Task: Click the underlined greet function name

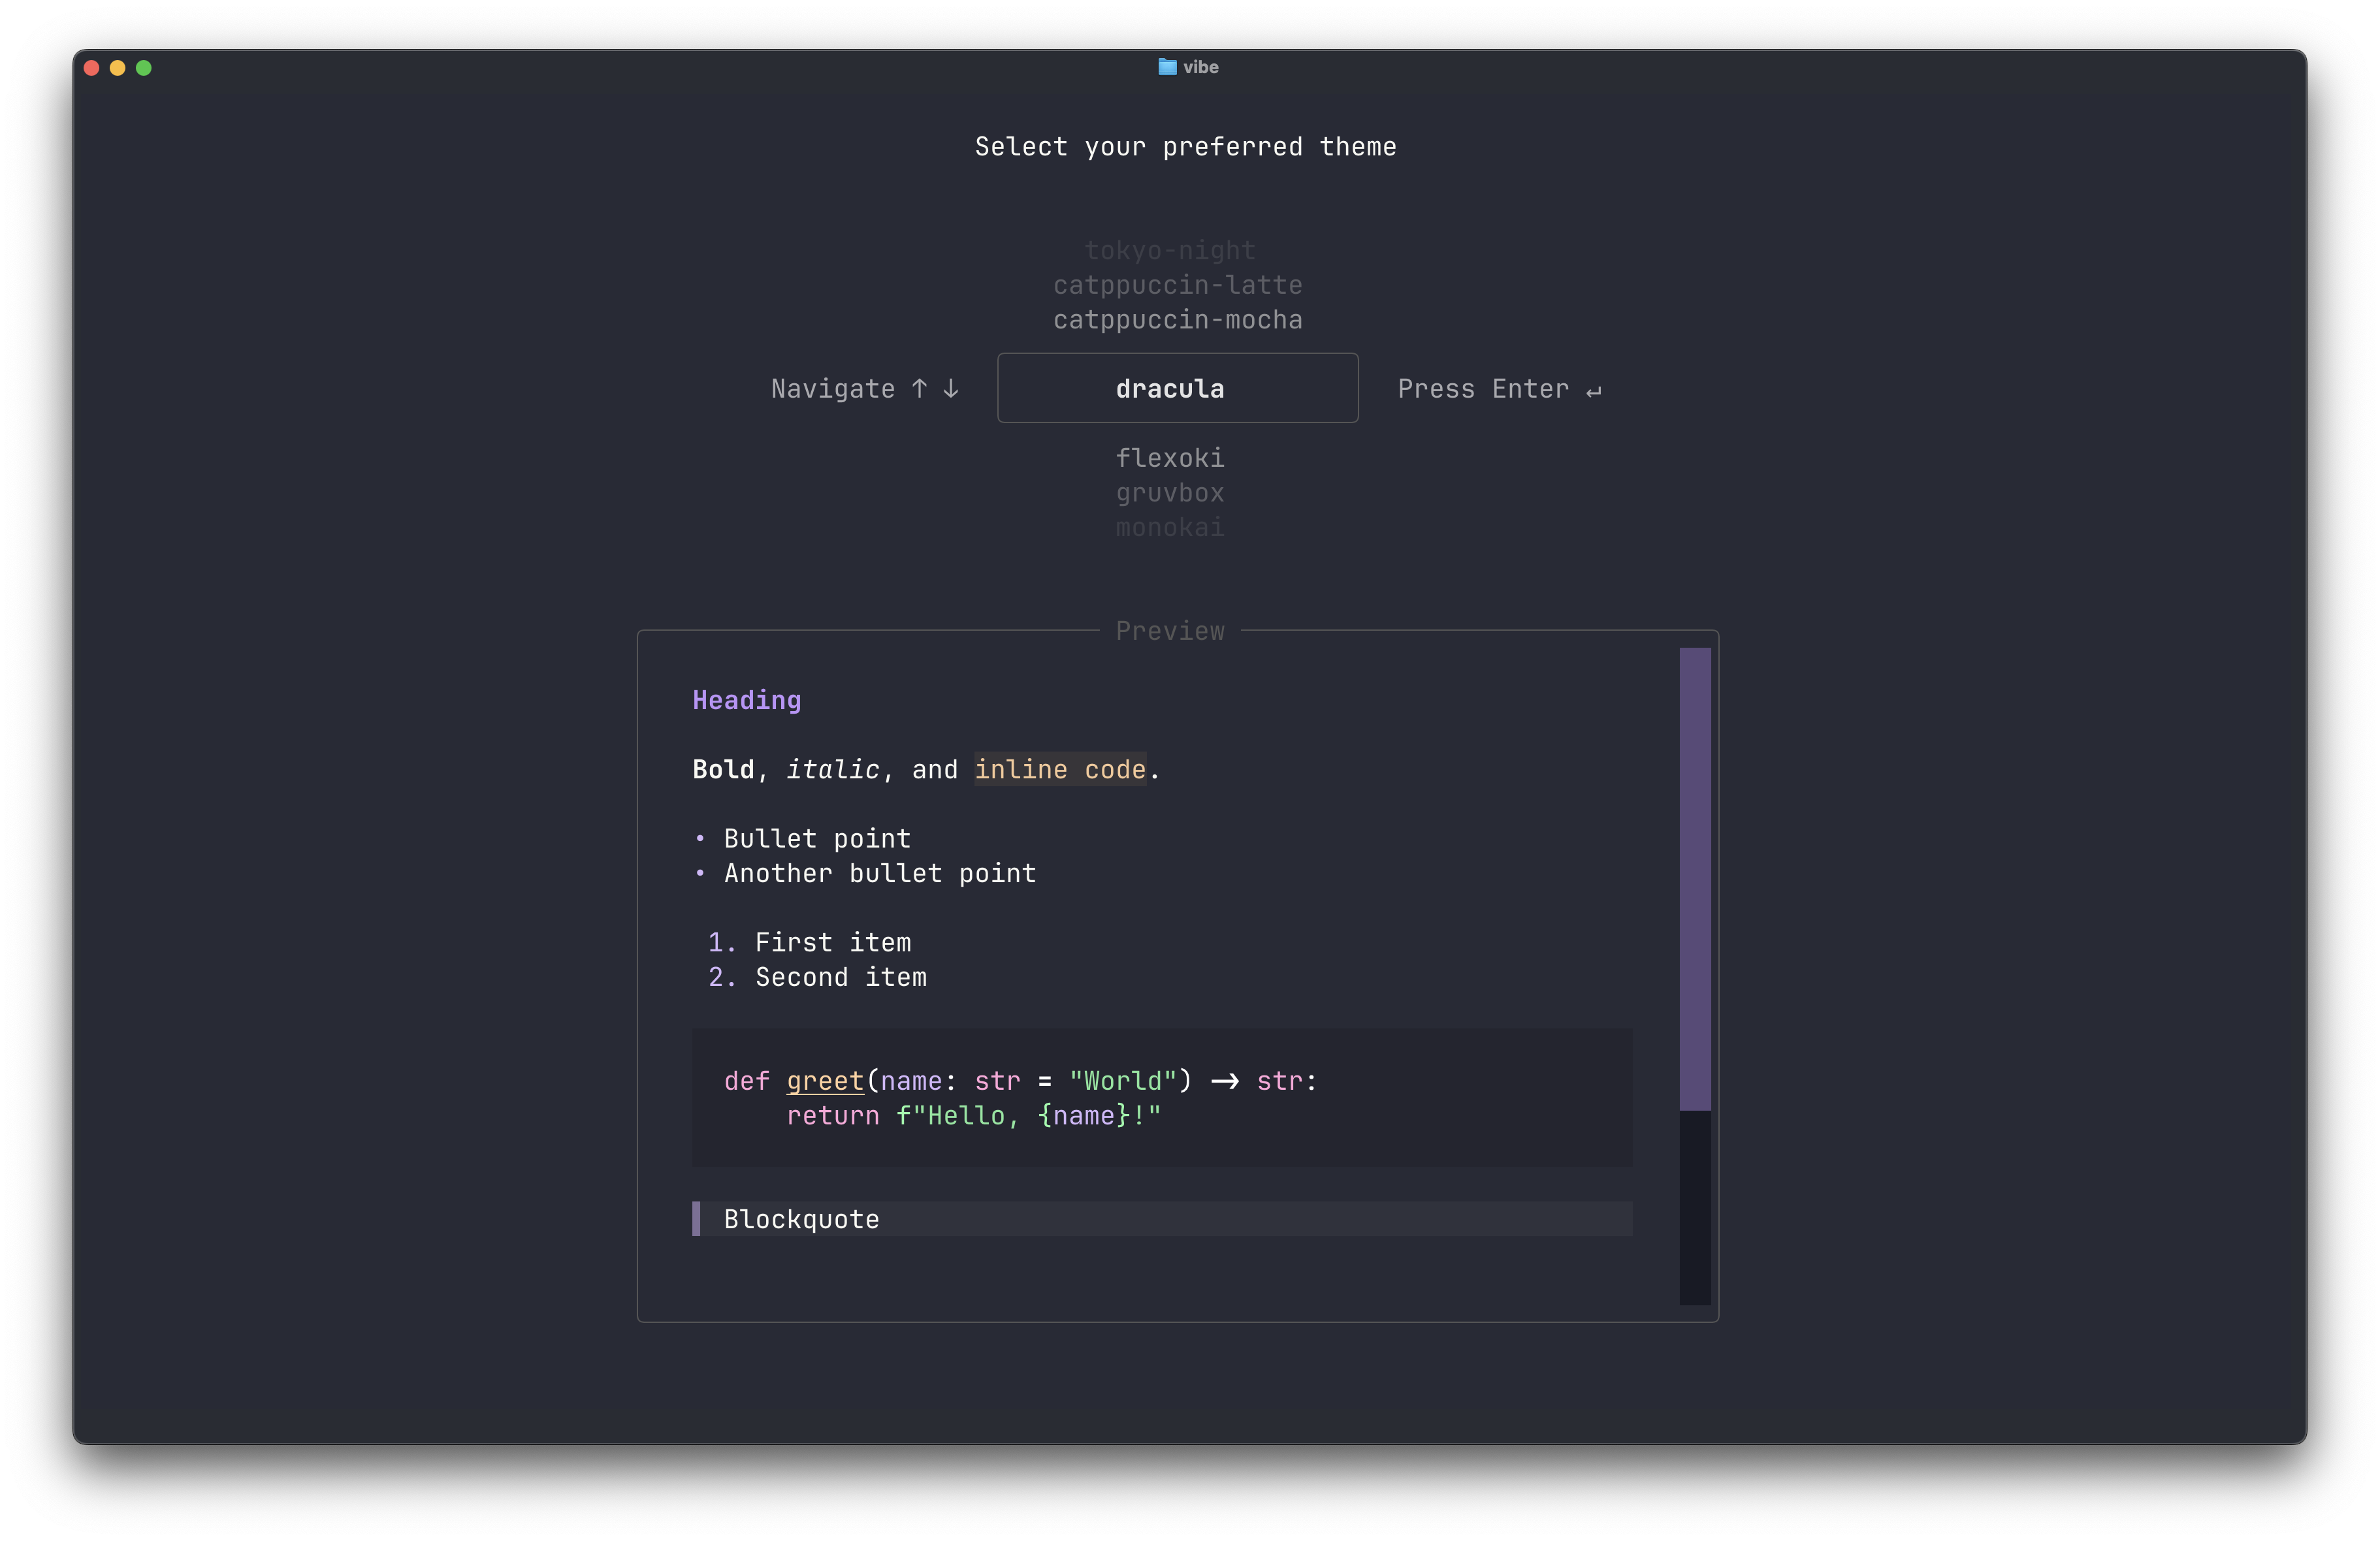Action: [824, 1080]
